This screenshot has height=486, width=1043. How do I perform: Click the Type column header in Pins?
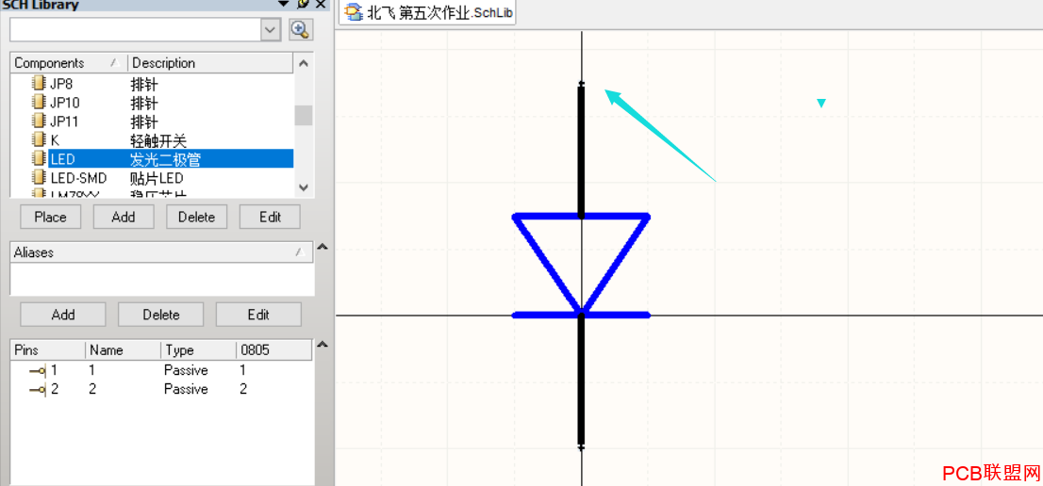(x=198, y=349)
